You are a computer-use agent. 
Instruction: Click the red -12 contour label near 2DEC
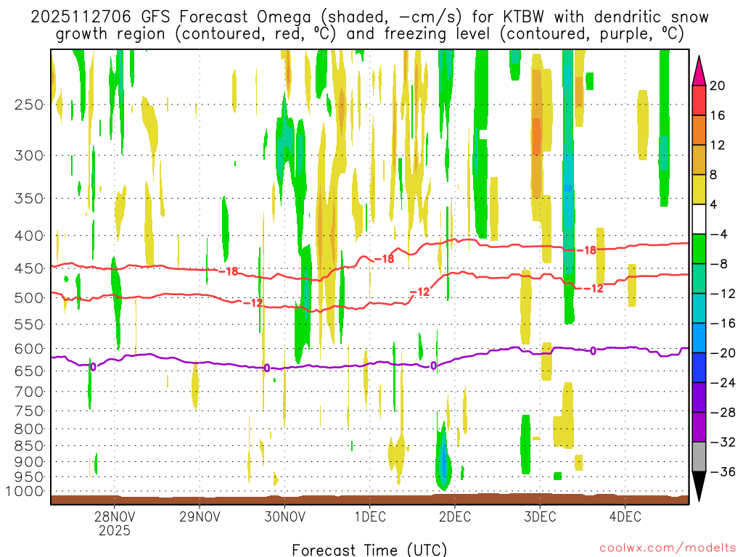pos(420,292)
